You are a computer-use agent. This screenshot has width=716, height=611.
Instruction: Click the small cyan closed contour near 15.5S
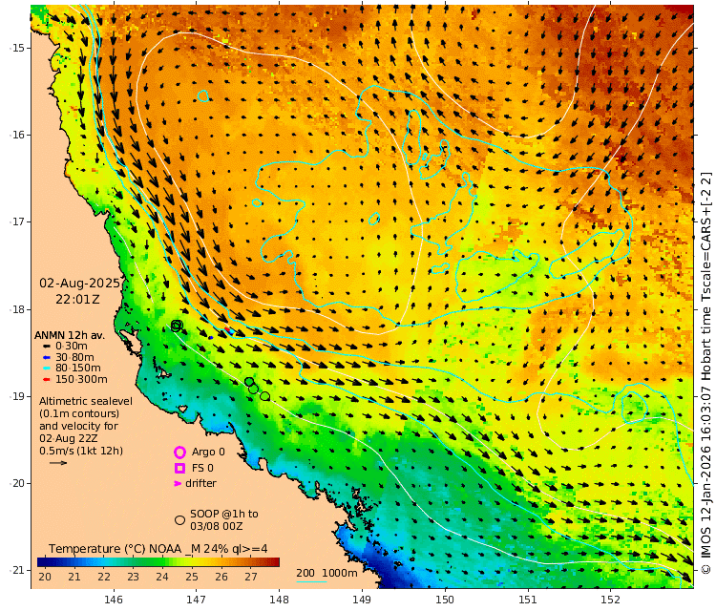point(203,95)
